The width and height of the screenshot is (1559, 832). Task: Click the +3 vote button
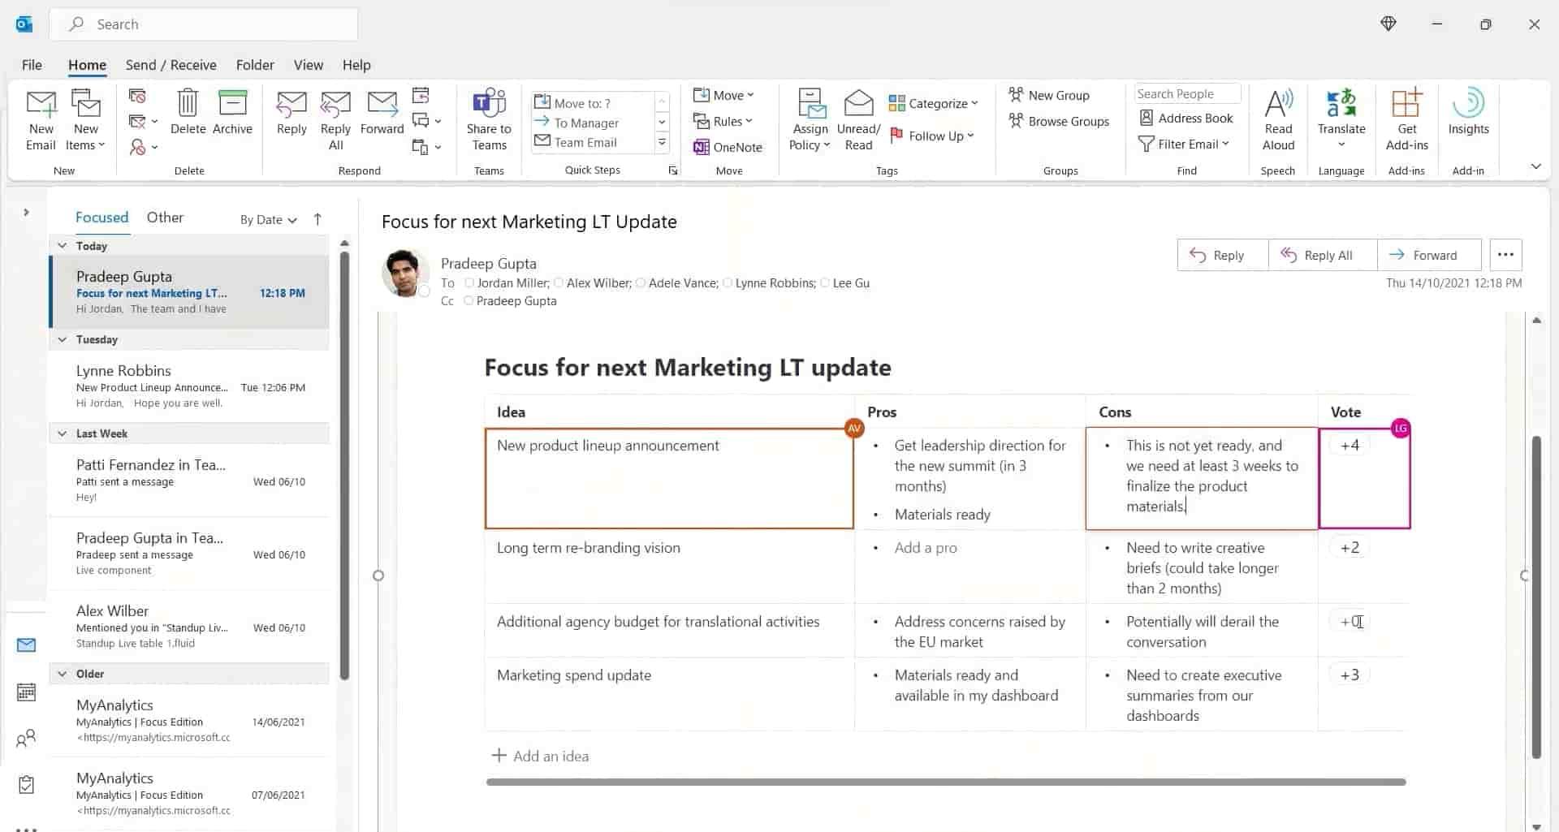tap(1350, 675)
